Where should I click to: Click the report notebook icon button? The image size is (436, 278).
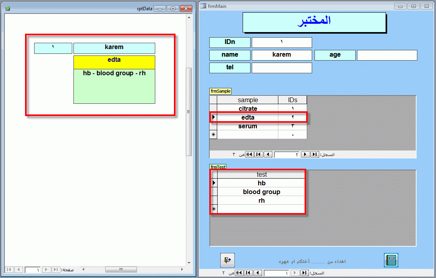tap(391, 260)
